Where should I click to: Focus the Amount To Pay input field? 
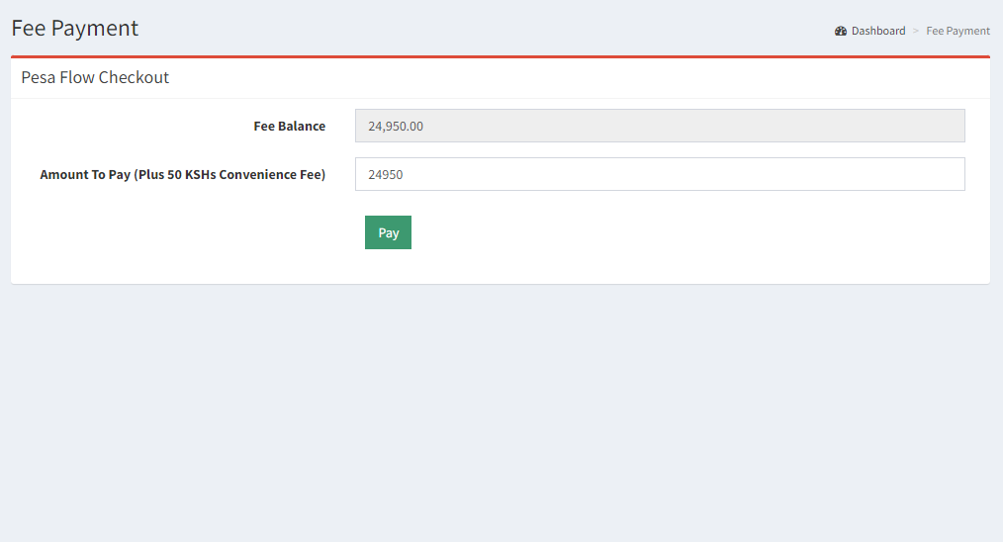point(660,174)
